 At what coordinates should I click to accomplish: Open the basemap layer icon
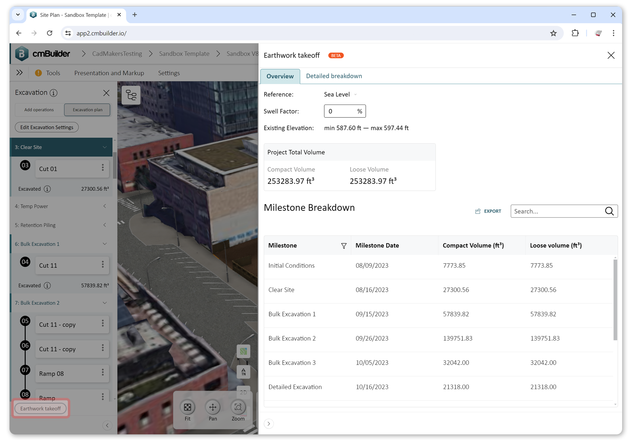pos(243,351)
